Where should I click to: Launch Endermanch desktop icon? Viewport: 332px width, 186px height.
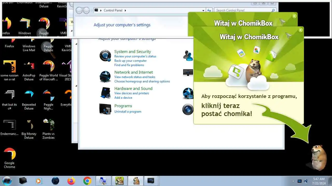tap(10, 127)
